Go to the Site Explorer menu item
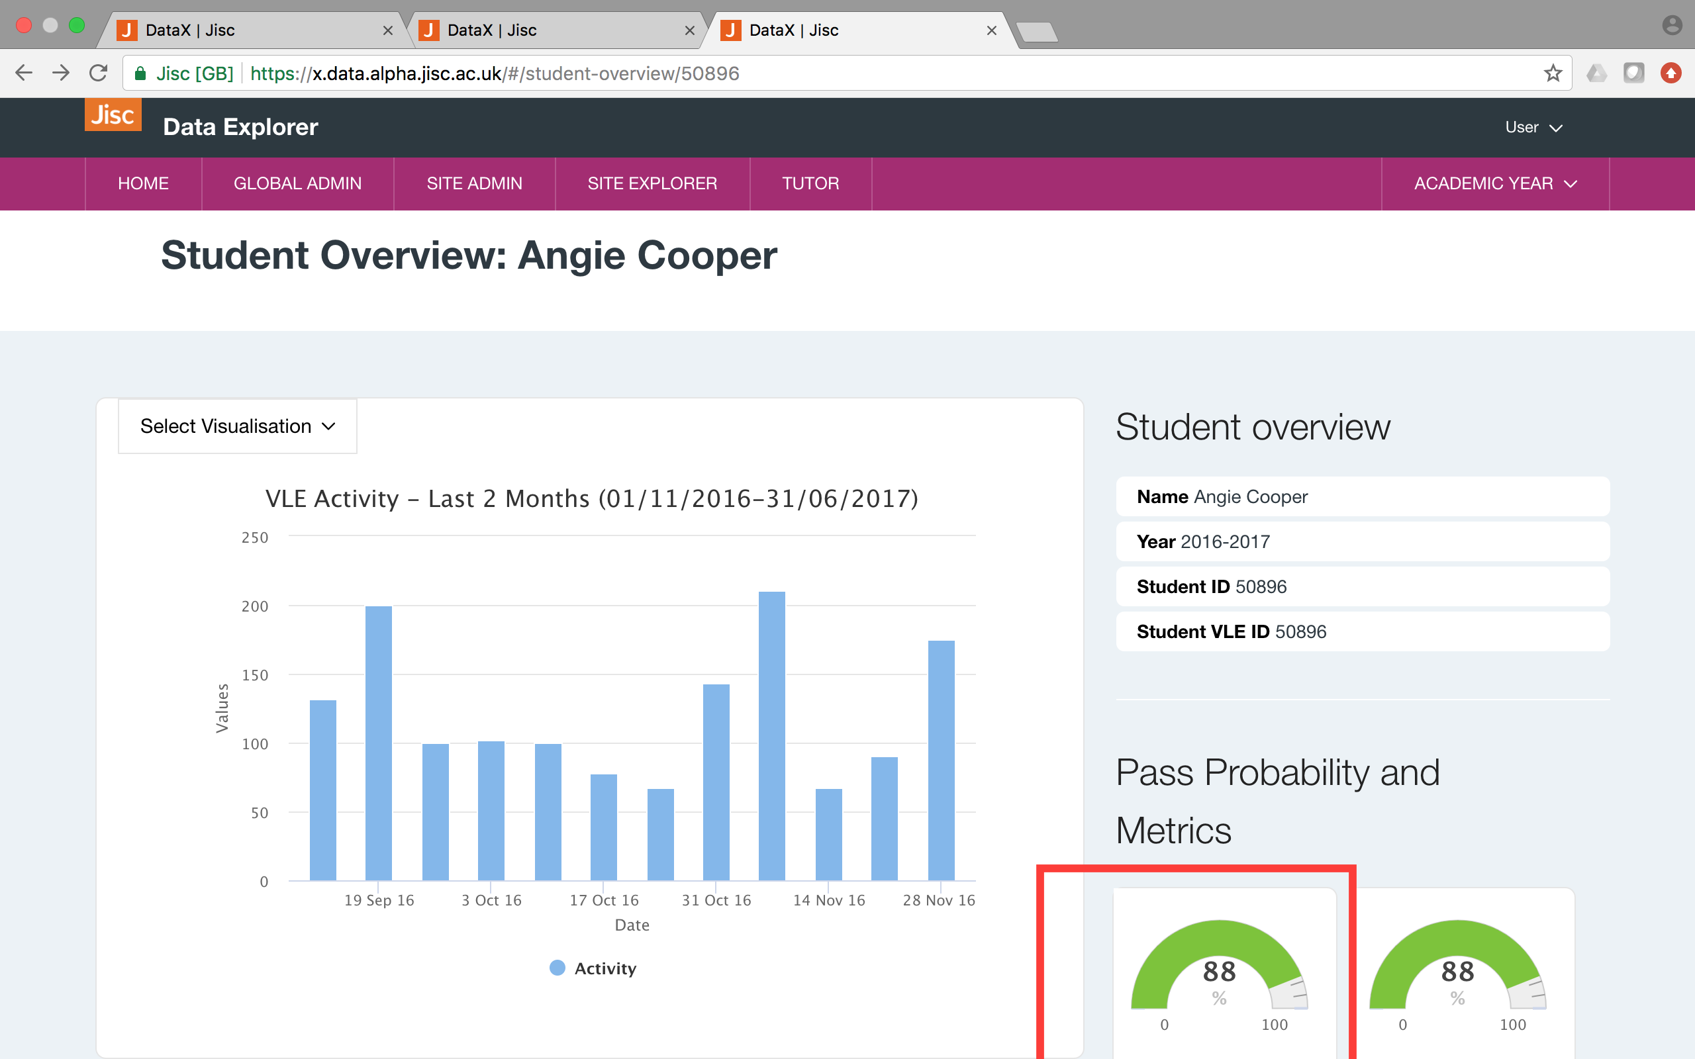This screenshot has width=1695, height=1059. (x=652, y=183)
